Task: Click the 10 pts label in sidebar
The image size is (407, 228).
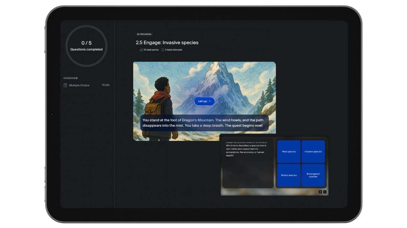Action: point(106,85)
